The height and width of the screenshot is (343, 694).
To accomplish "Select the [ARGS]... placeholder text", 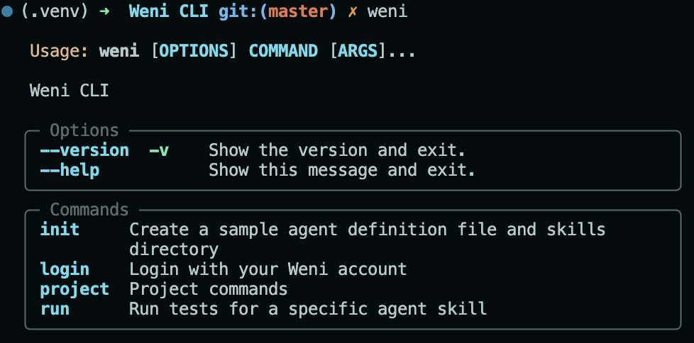I will coord(373,52).
